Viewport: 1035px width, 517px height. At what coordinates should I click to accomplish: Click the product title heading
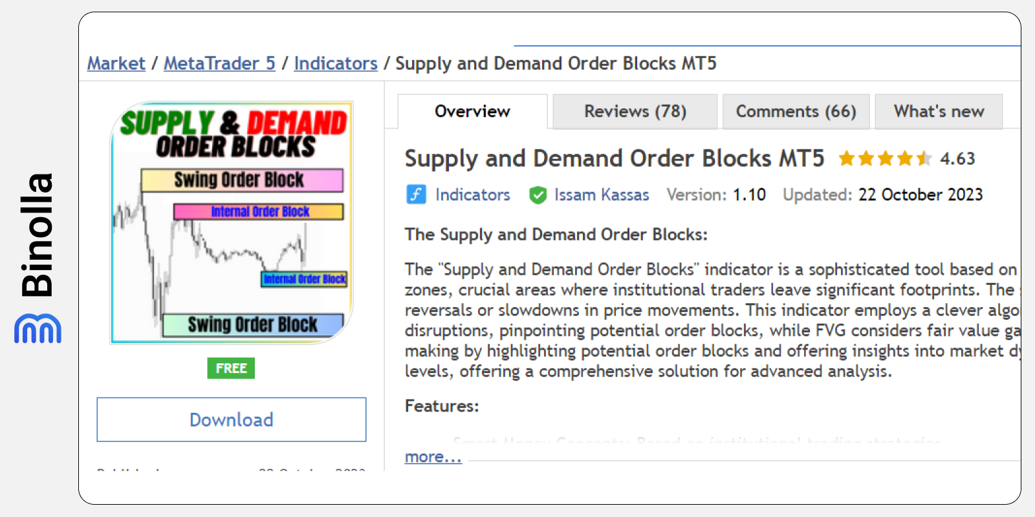tap(615, 158)
